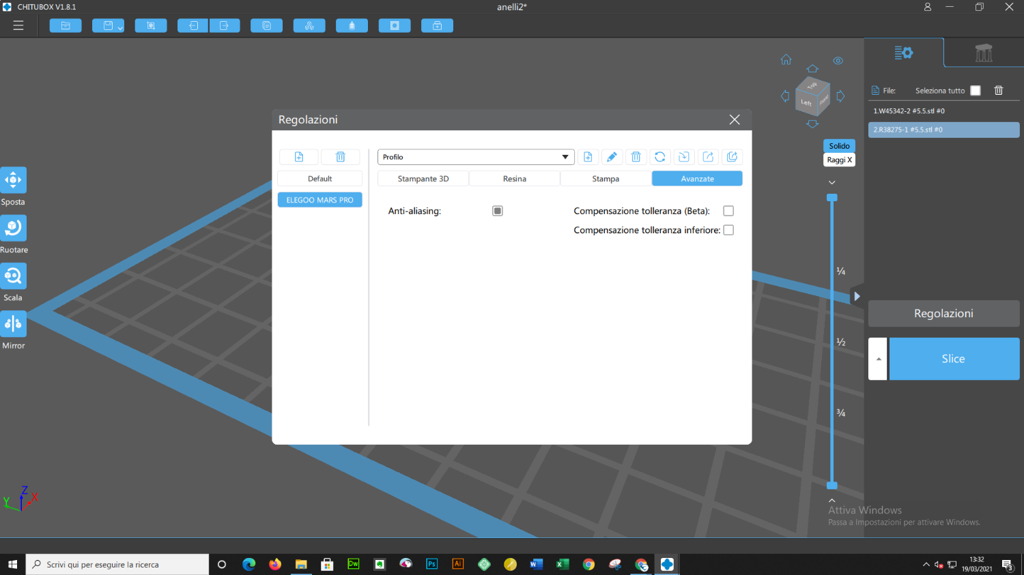Select the Ruotare rotate tool
This screenshot has width=1024, height=575.
click(x=13, y=228)
